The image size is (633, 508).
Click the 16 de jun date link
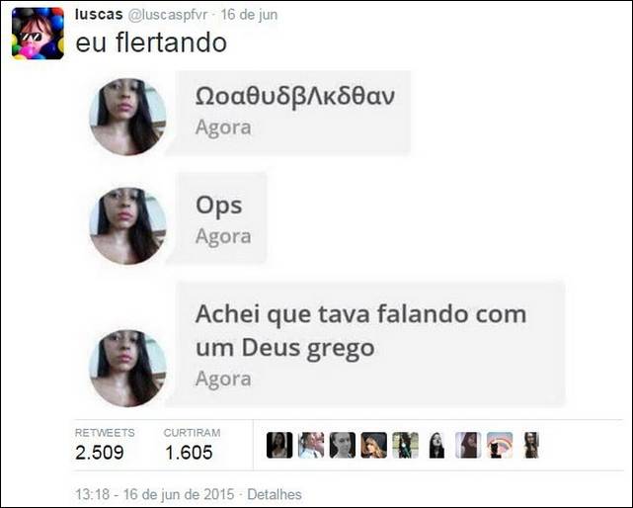[249, 15]
